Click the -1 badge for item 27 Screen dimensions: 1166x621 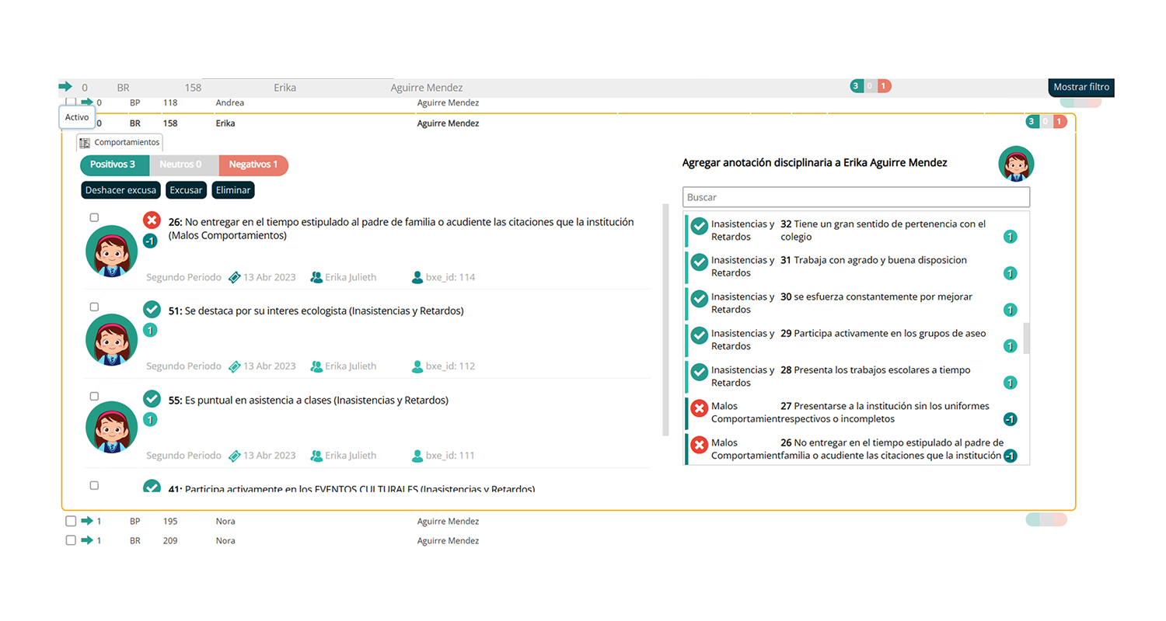click(1010, 419)
